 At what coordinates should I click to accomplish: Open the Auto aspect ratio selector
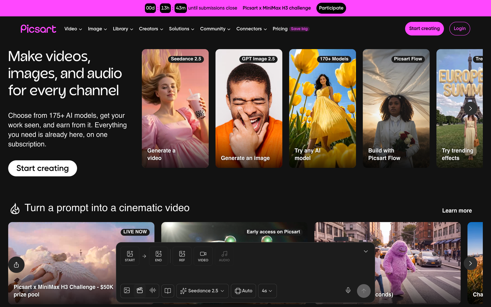coord(243,291)
